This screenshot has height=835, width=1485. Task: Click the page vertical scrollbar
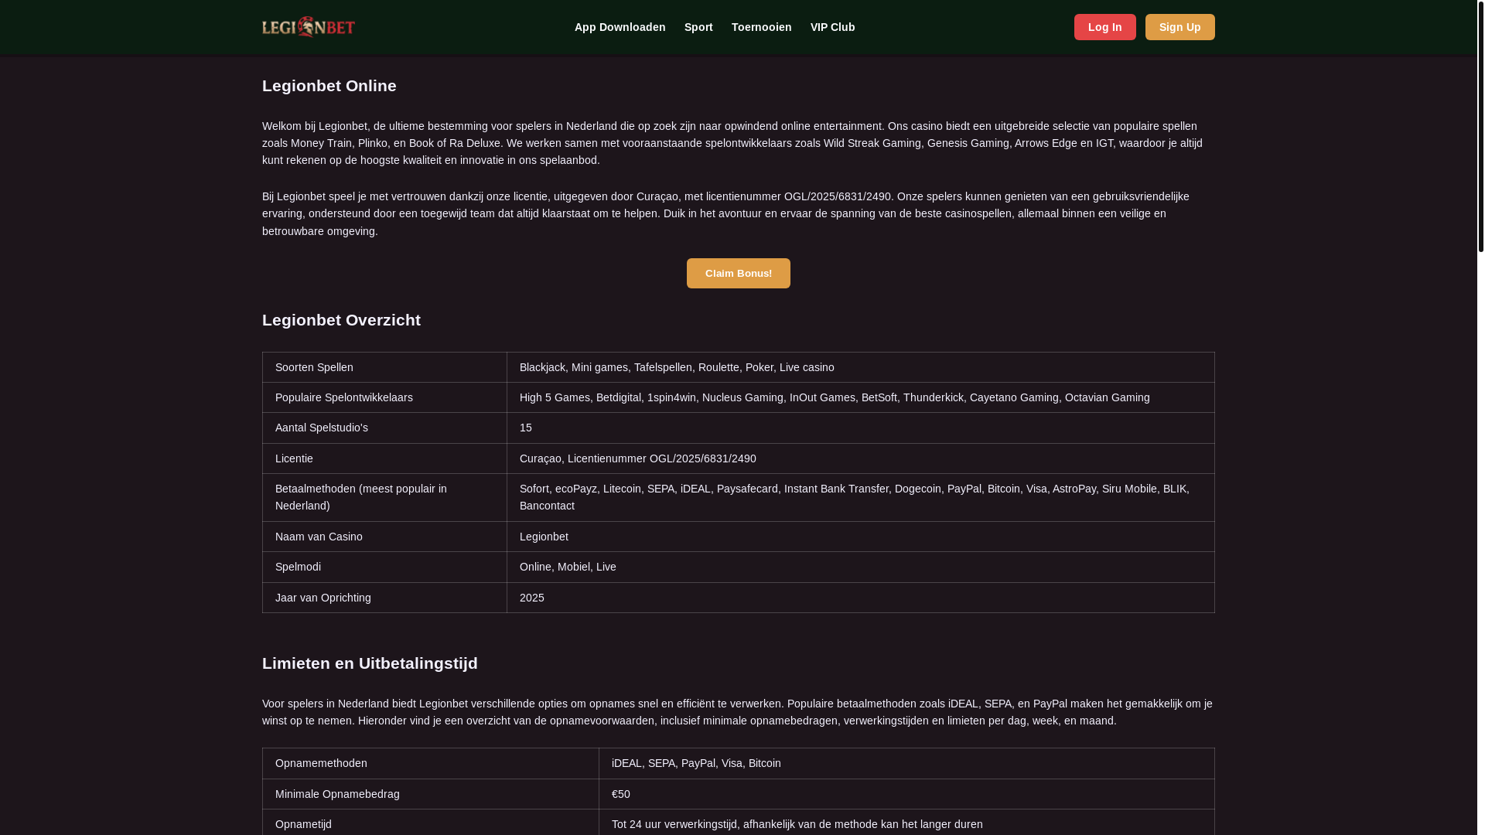(x=1480, y=127)
